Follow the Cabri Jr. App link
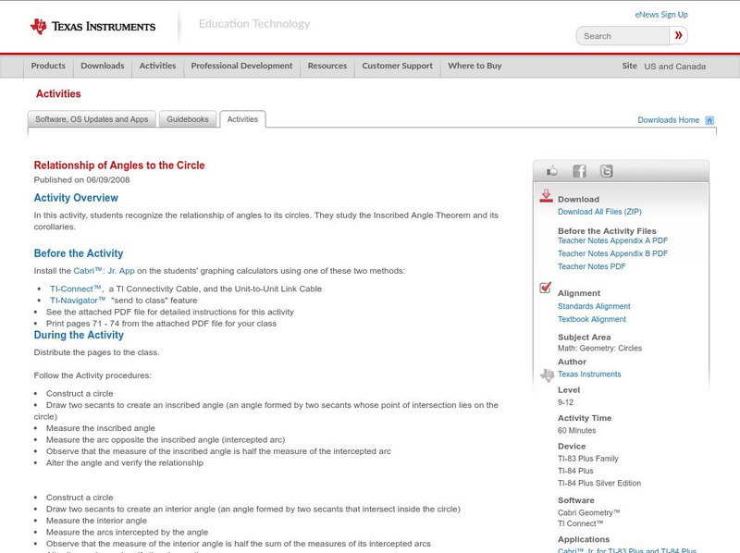The height and width of the screenshot is (553, 740). 104,271
